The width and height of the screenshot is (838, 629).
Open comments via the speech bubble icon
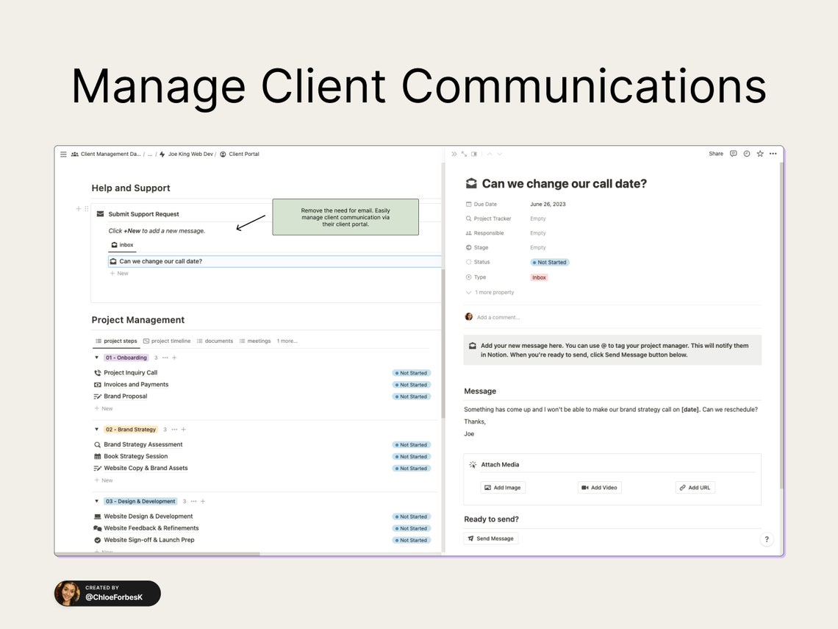coord(733,154)
